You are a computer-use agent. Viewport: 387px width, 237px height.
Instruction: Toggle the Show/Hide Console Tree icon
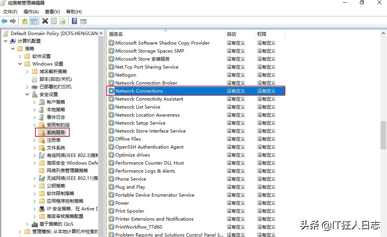click(33, 21)
